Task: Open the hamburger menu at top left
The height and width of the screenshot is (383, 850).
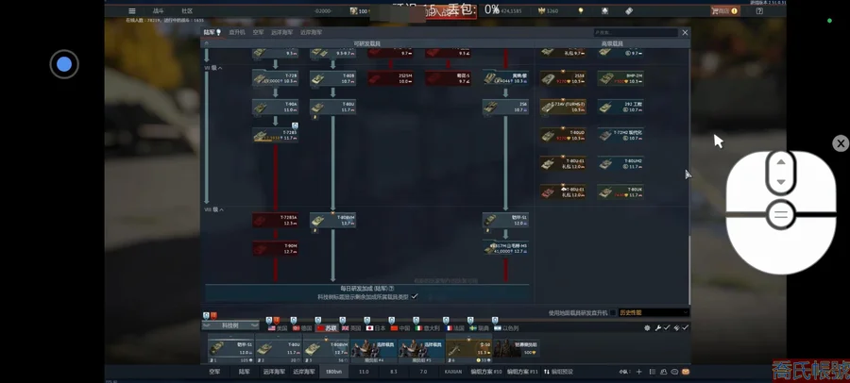Action: (132, 11)
